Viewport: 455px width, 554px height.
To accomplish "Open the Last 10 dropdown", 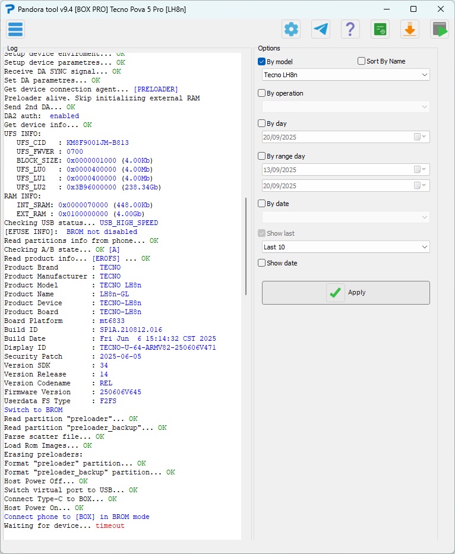I will pyautogui.click(x=346, y=247).
